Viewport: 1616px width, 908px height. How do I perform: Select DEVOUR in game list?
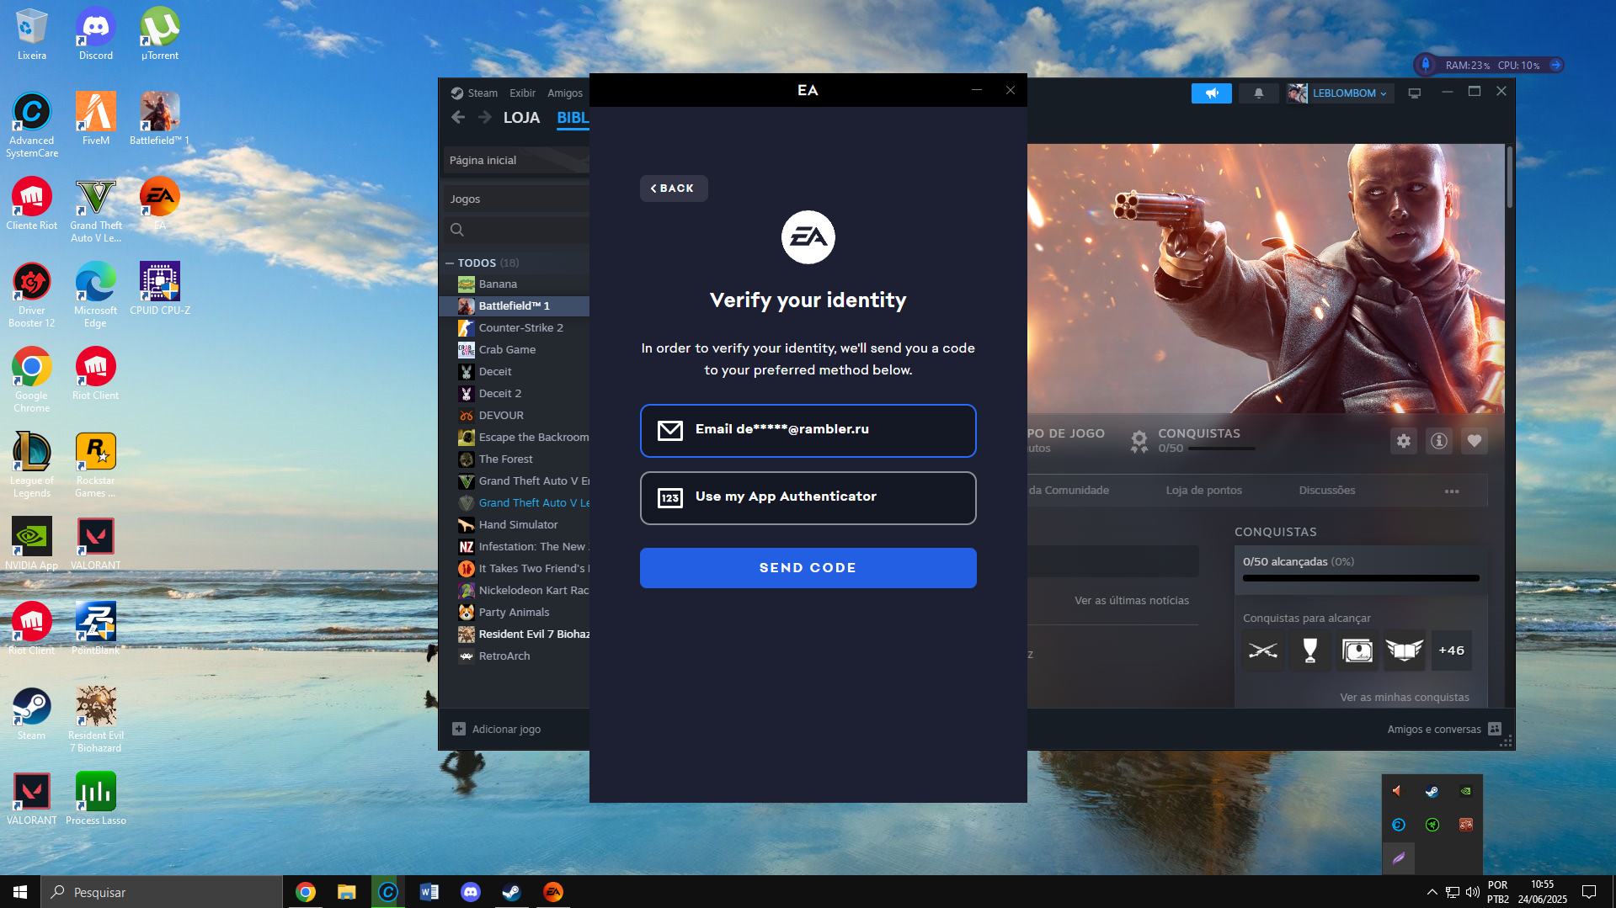(x=515, y=416)
